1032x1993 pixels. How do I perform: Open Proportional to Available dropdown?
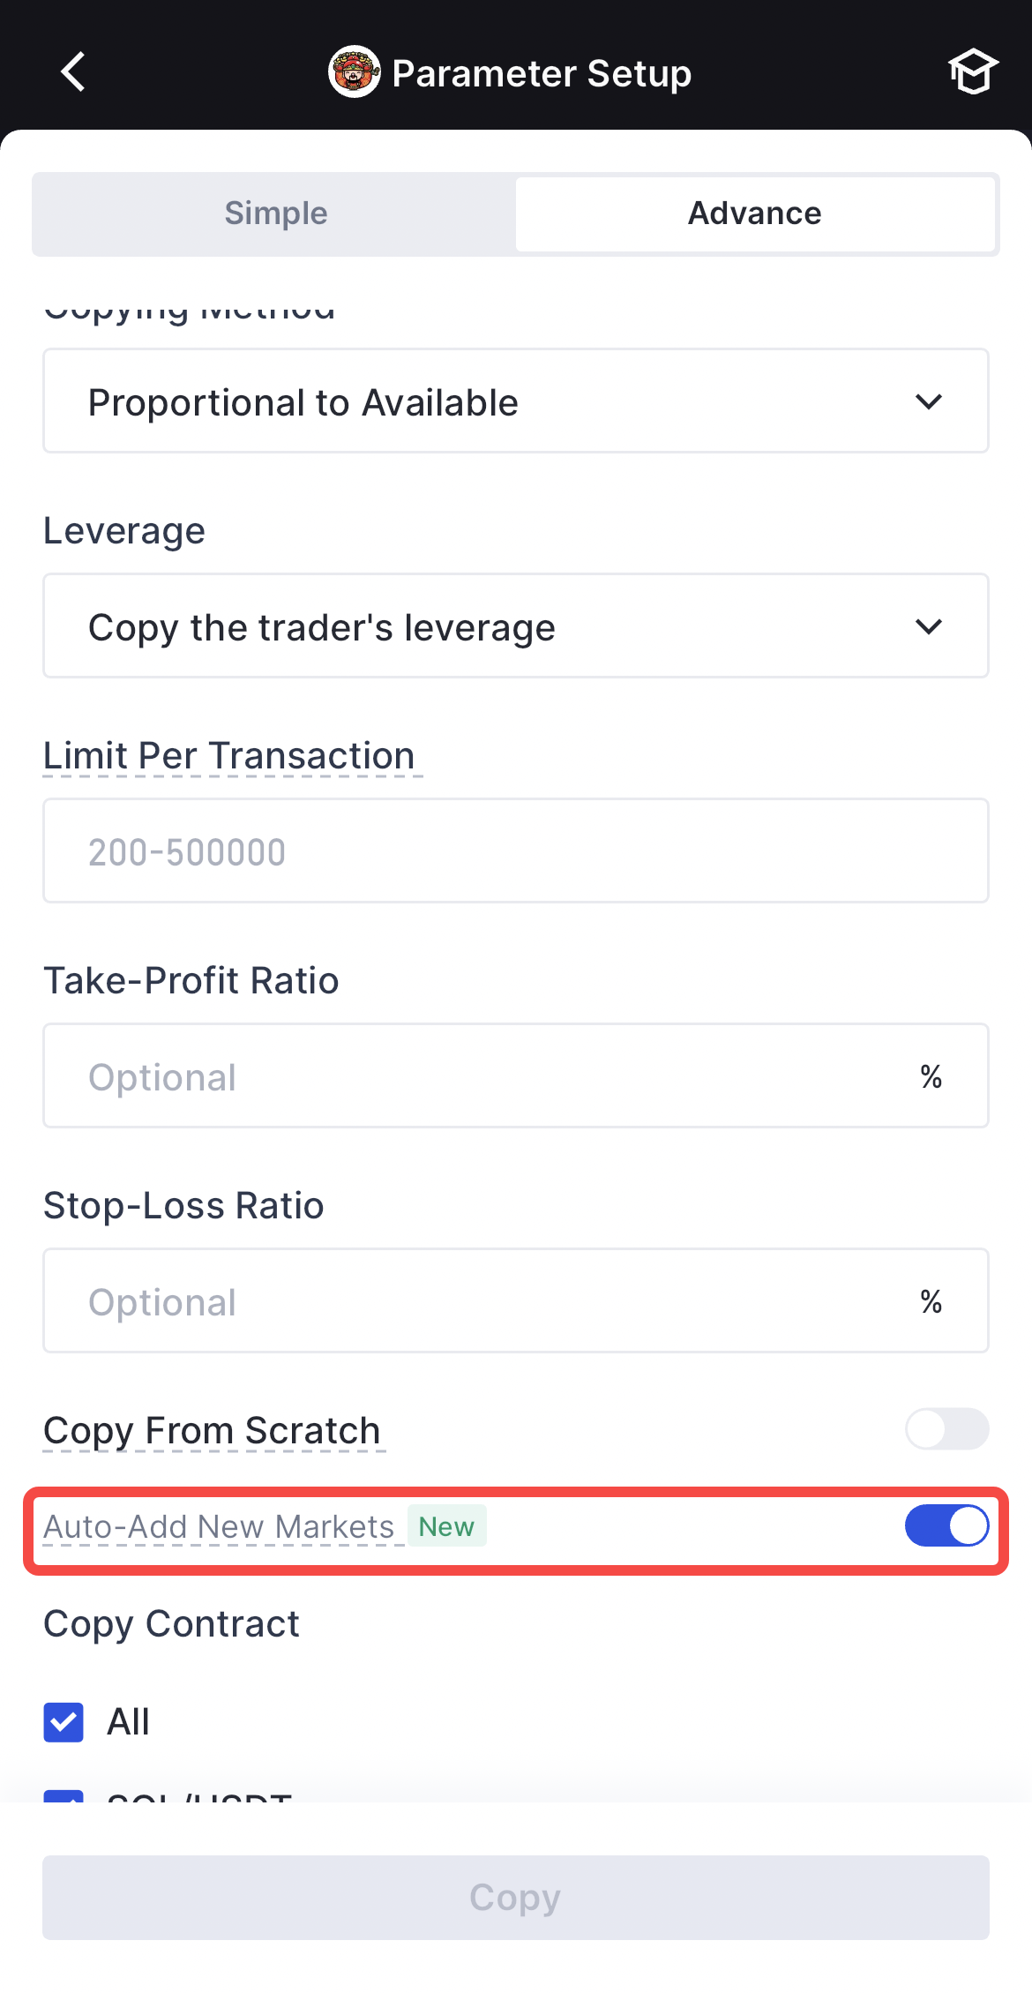(515, 401)
